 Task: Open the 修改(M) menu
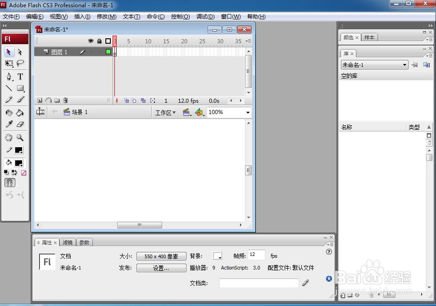click(106, 16)
